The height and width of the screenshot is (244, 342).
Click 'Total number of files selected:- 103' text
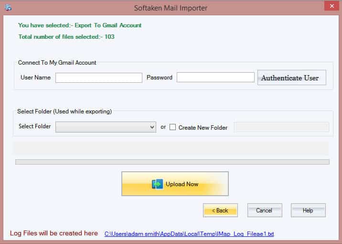[x=66, y=37]
